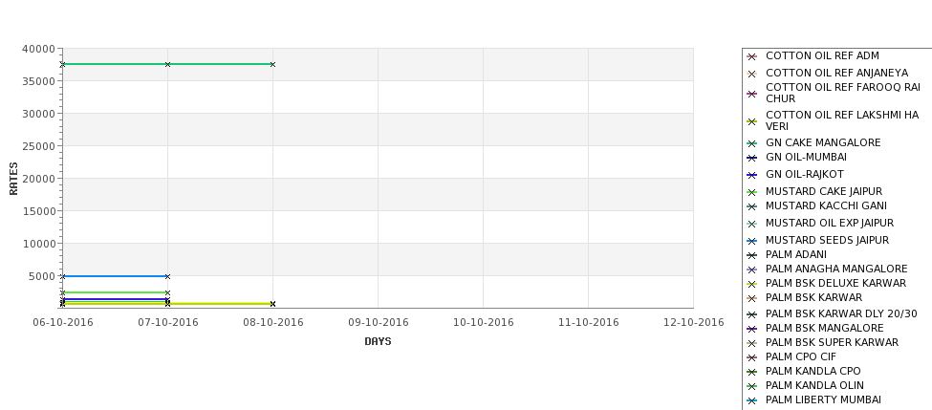Click the PALM ADANI legend marker icon
Viewport: 932px width, 410px height.
click(751, 255)
